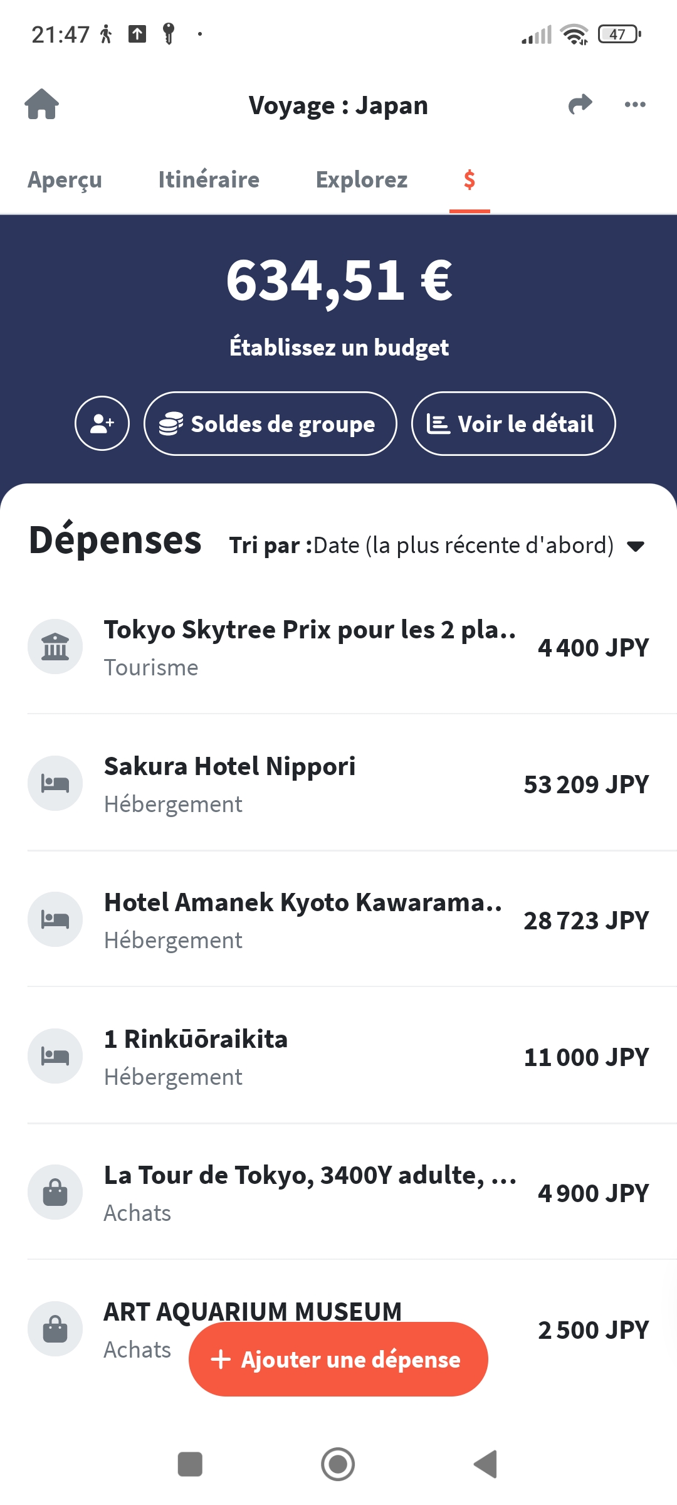Tap the share arrow icon
Viewport: 677px width, 1505px height.
(x=580, y=104)
